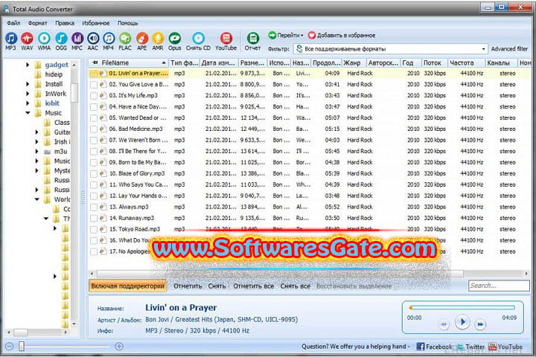Sort list by FileName column header

tap(129, 63)
